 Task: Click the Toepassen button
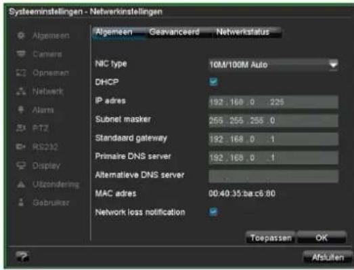(271, 238)
